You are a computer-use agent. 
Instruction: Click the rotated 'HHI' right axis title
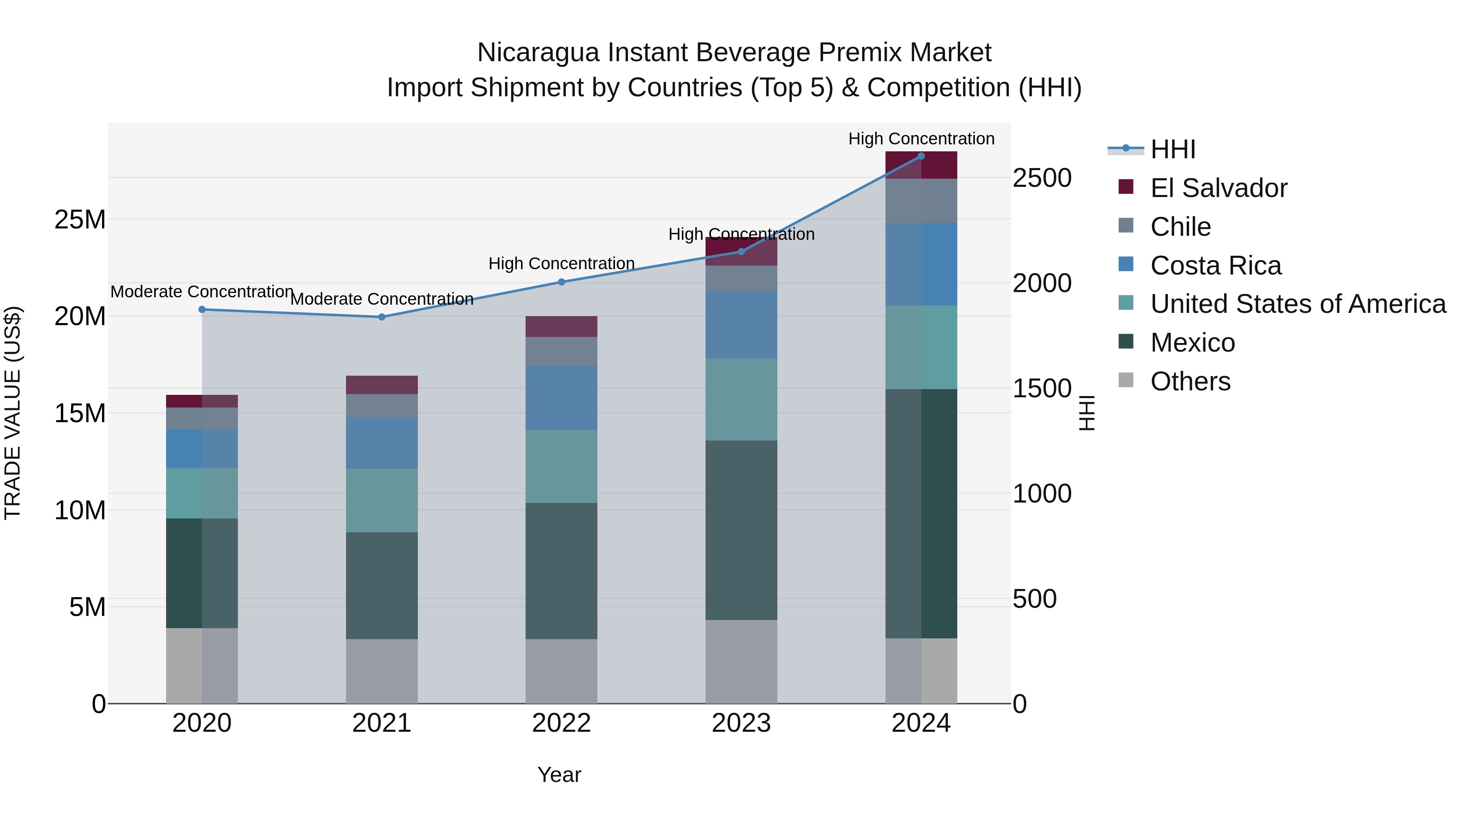1087,413
